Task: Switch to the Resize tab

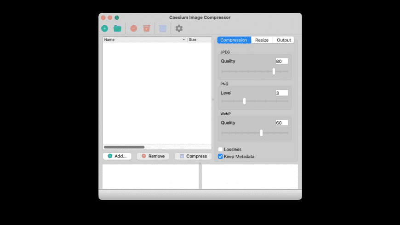Action: [262, 40]
